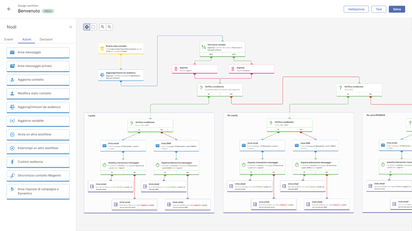
Task: Click Invia email envelope icon in Loyalty group
Action: point(105,146)
